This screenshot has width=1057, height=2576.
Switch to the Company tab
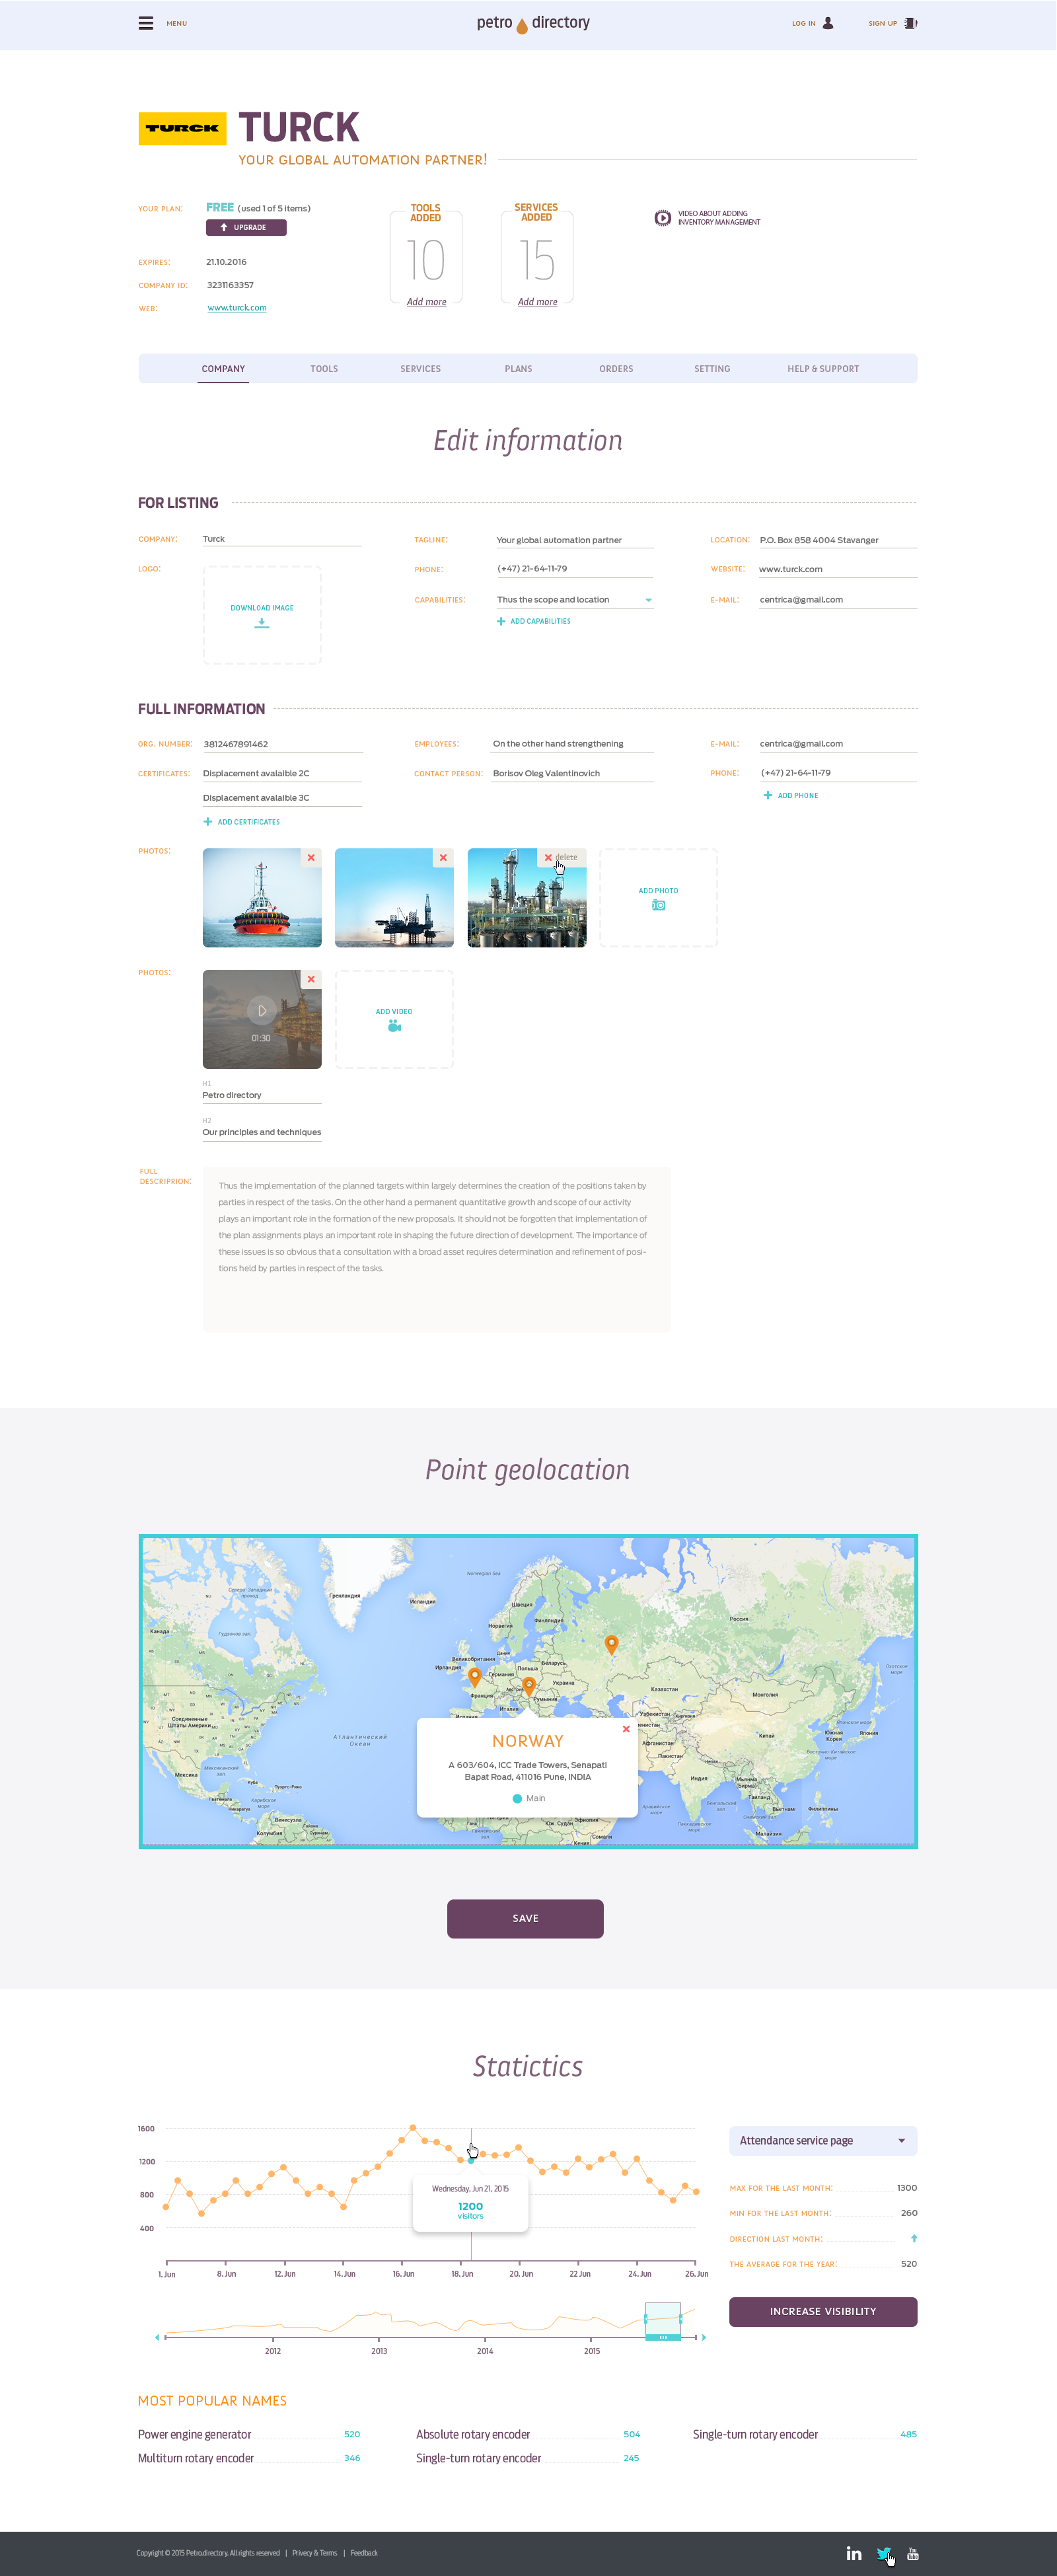[x=223, y=369]
